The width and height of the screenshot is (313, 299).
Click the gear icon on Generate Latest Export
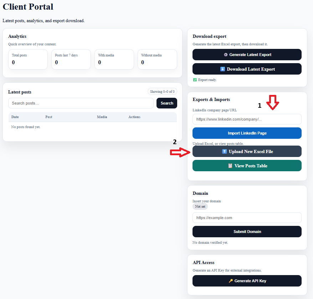coord(226,55)
